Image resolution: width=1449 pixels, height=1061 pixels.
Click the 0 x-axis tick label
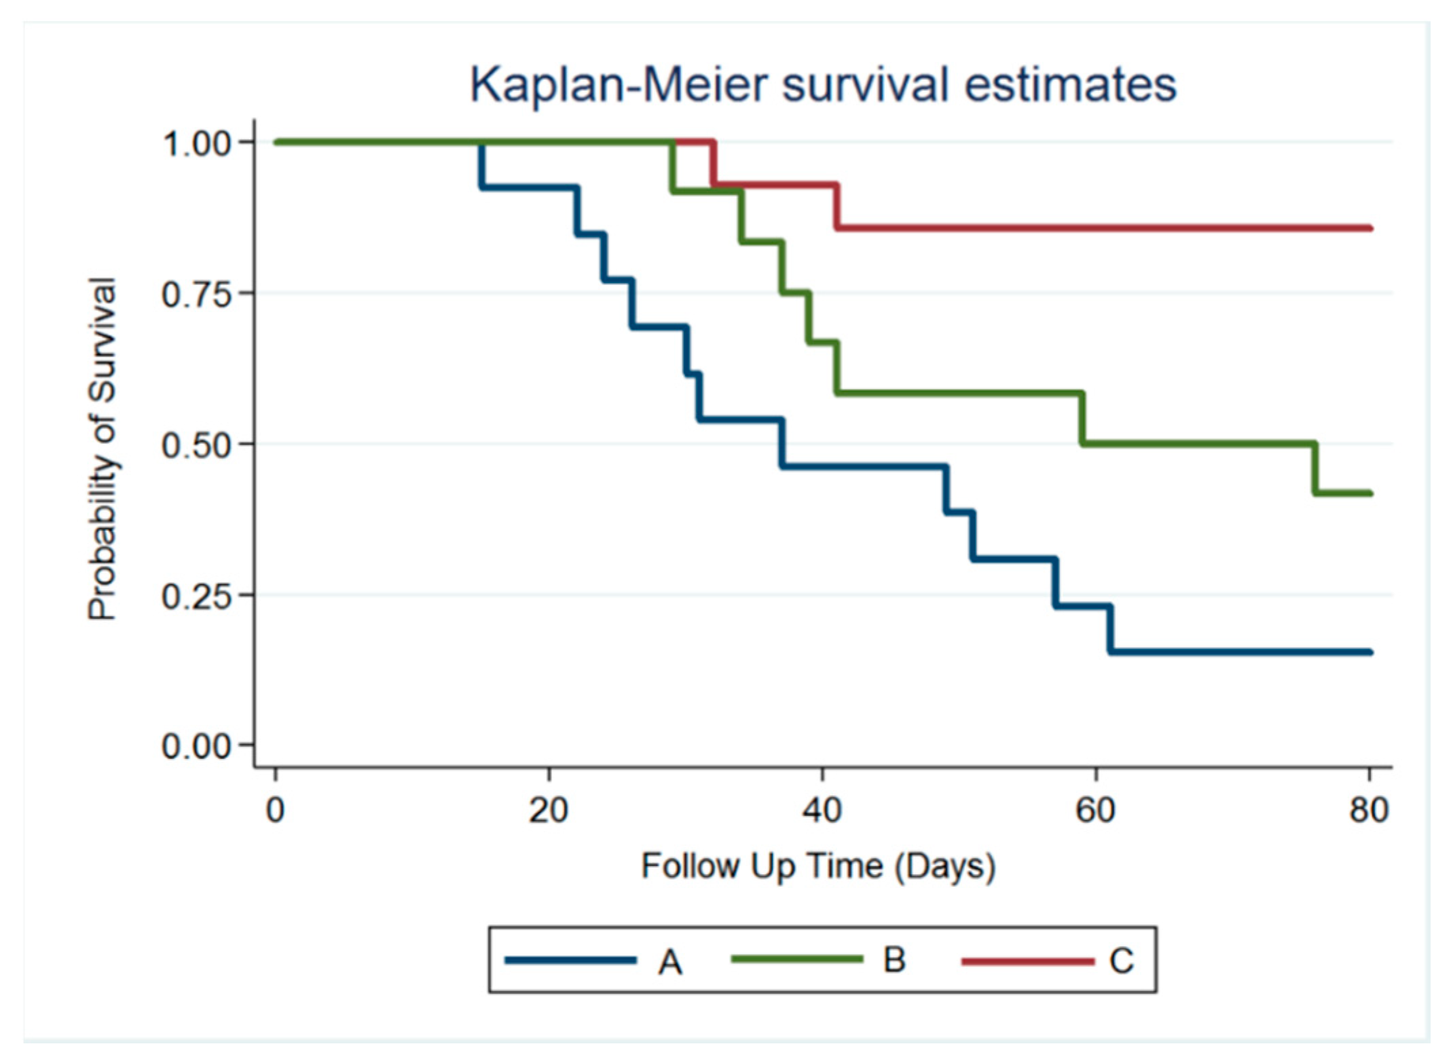(275, 810)
